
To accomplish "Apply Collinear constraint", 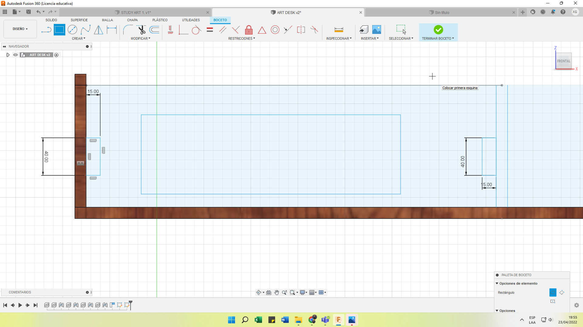I will point(288,30).
